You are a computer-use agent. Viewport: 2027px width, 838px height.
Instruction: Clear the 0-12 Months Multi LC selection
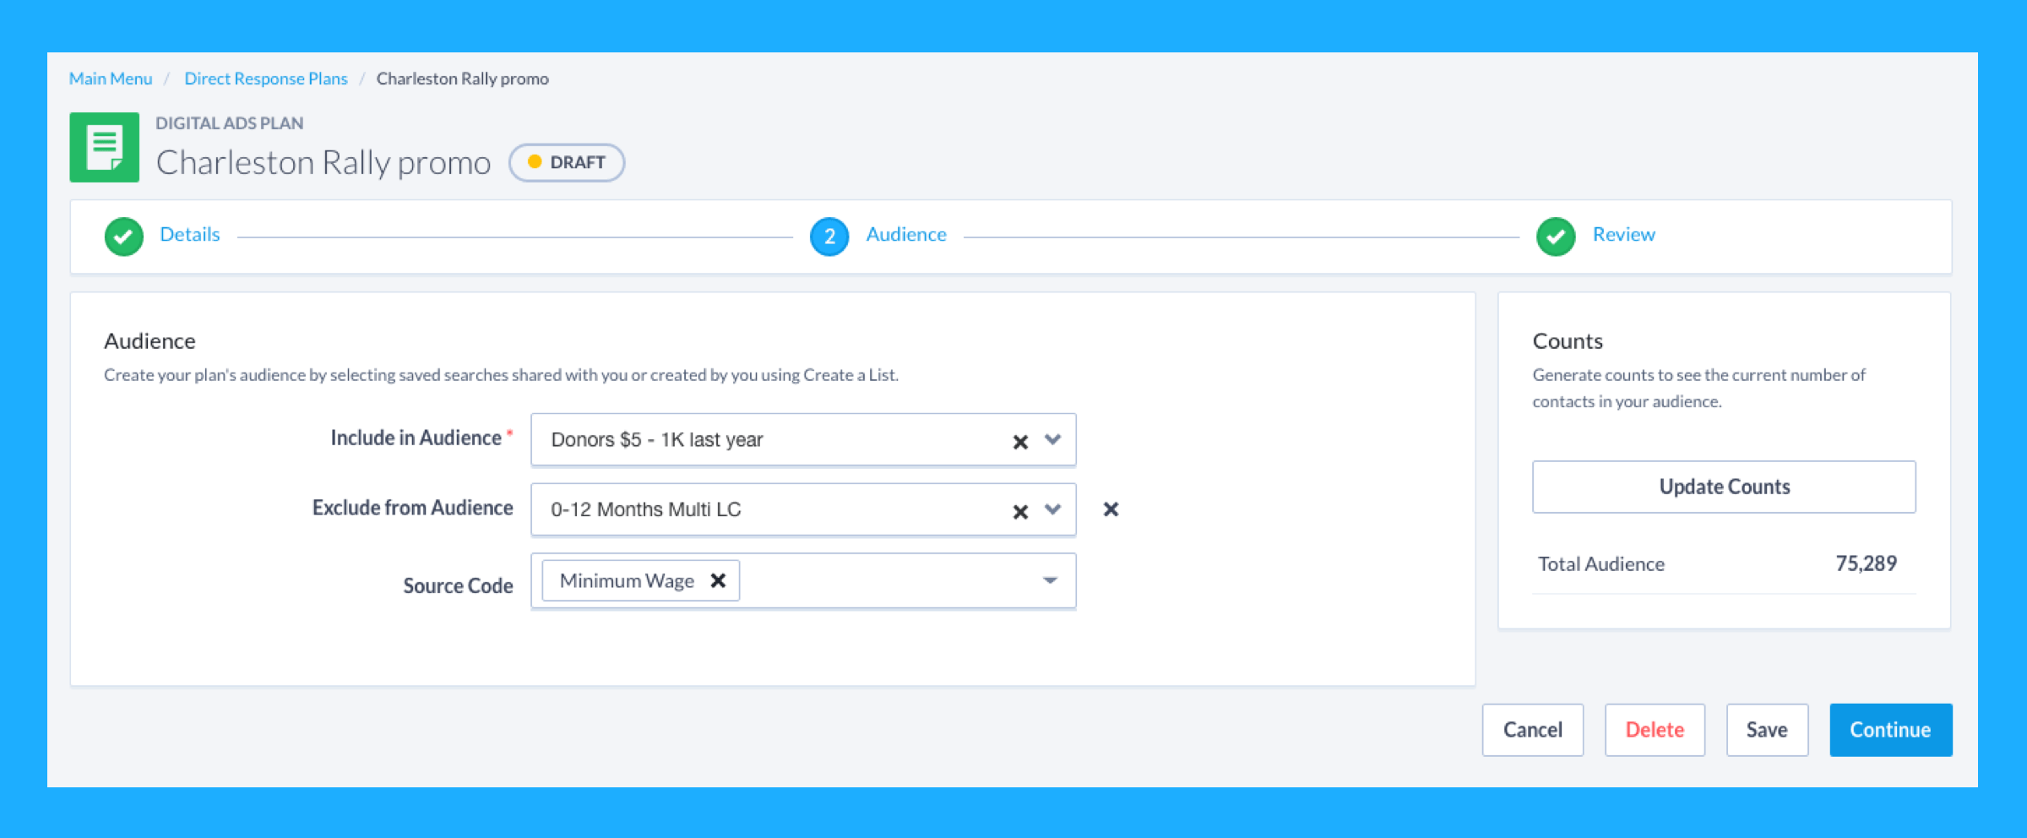[x=1020, y=512]
